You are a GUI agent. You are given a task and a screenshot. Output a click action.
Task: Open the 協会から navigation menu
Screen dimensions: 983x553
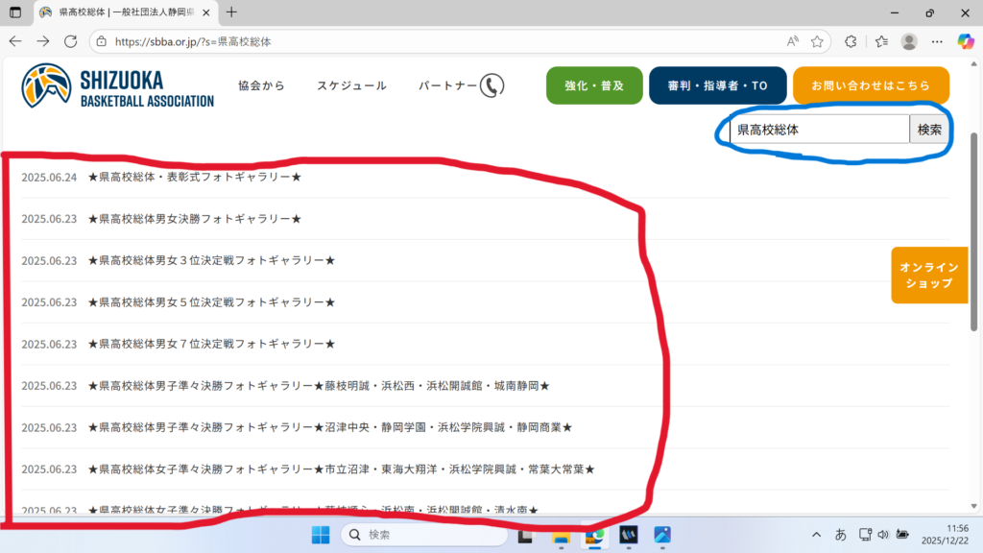pyautogui.click(x=262, y=85)
